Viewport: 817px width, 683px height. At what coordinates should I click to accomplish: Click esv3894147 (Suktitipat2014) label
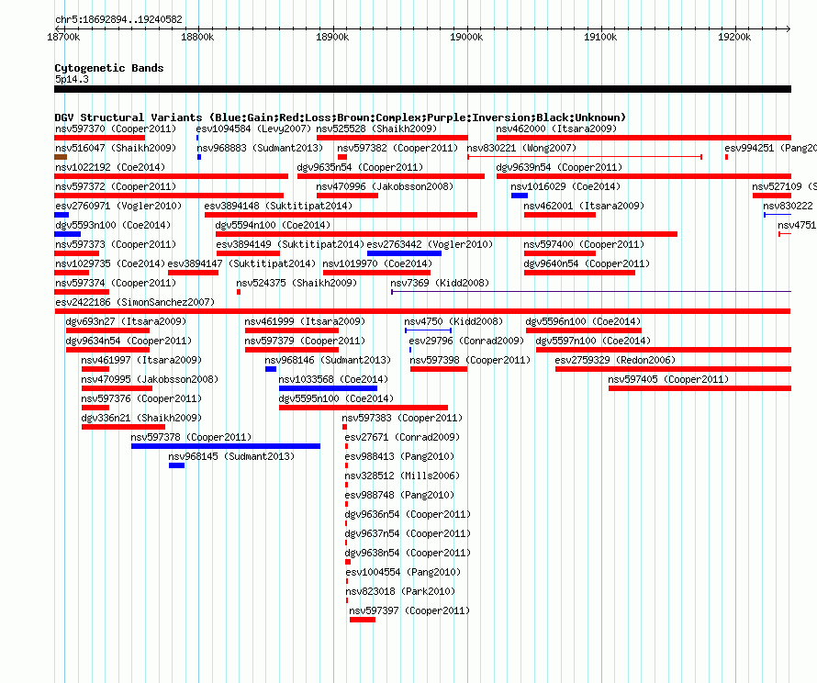coord(241,263)
